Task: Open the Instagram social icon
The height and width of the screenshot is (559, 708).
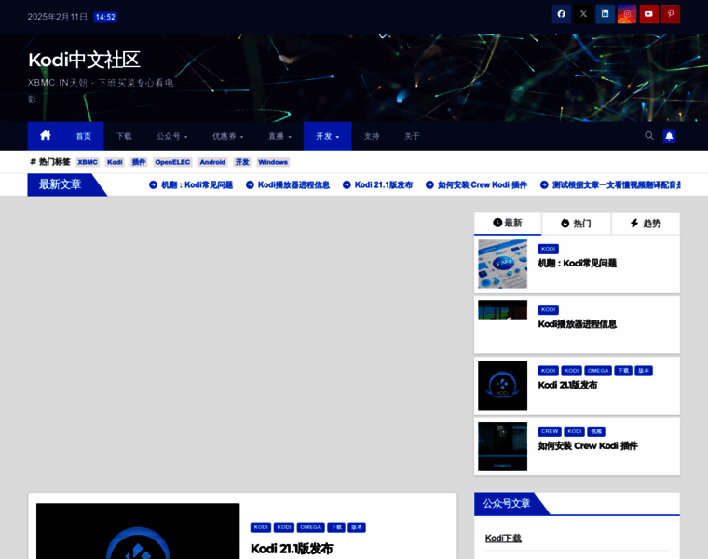Action: click(627, 14)
